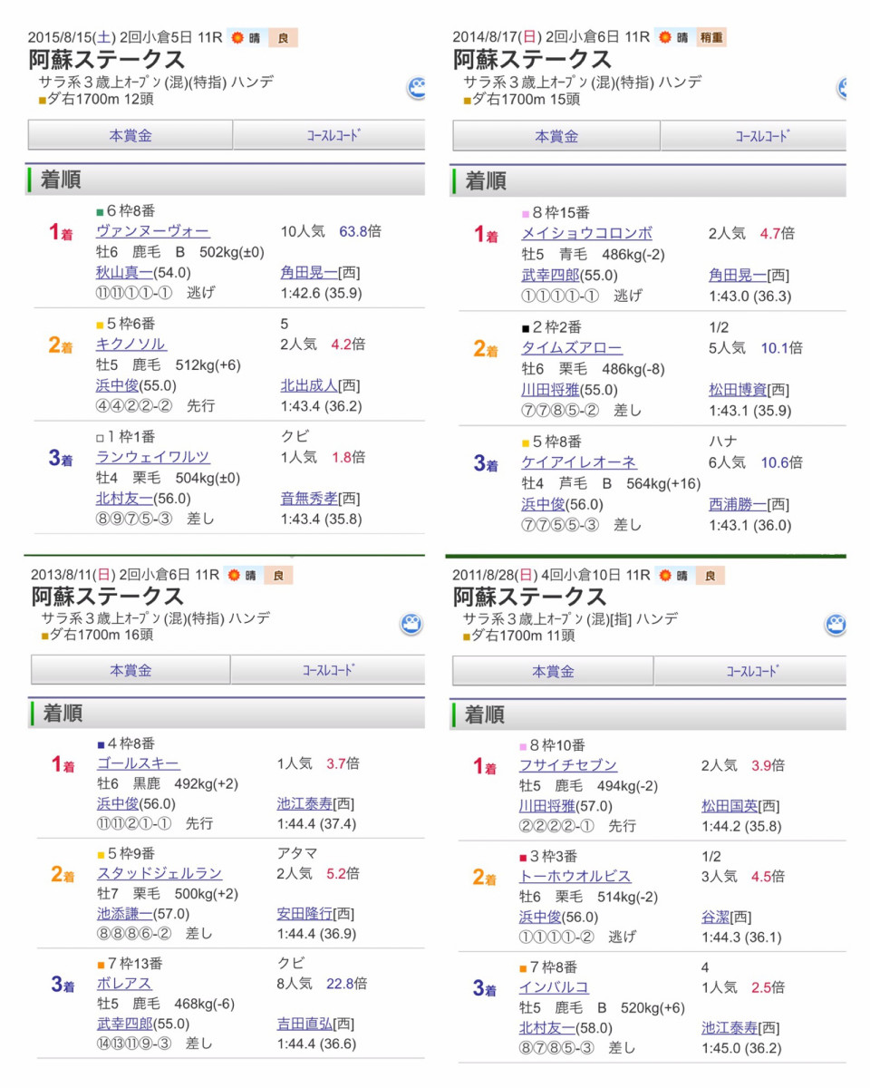
Task: Open コースレコード tab in 2011 race panel
Action: coord(750,671)
